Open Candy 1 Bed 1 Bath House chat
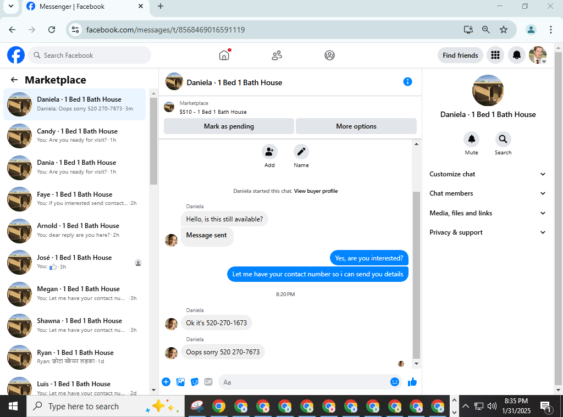 [75, 136]
